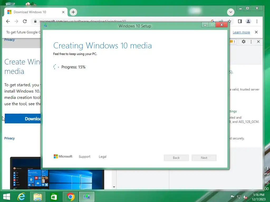Open DevTools settings gear
Image resolution: width=270 pixels, height=202 pixels.
click(x=243, y=42)
